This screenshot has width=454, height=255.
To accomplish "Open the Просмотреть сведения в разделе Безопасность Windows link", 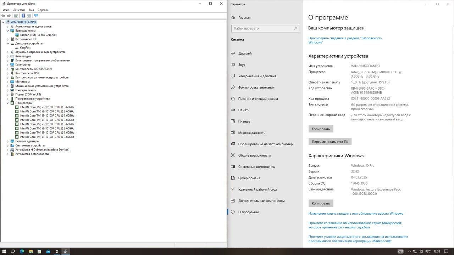I will pyautogui.click(x=345, y=40).
